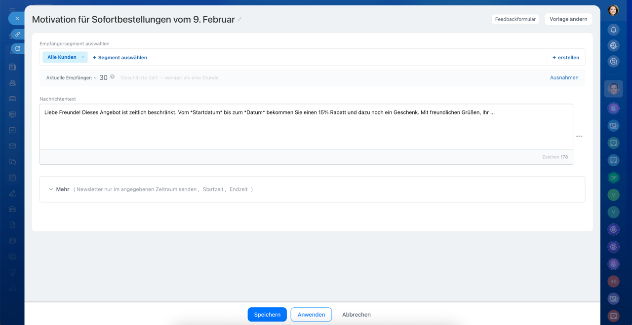Open the people group icon in left sidebar

pos(12,82)
